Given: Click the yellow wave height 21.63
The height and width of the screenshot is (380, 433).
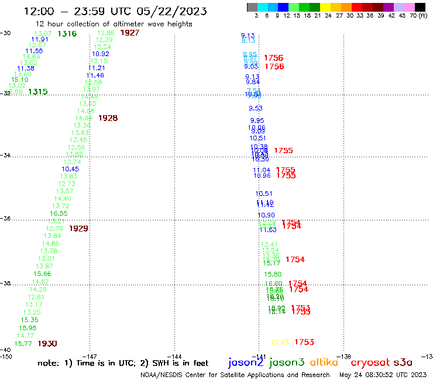Looking at the screenshot, I should click(x=280, y=342).
